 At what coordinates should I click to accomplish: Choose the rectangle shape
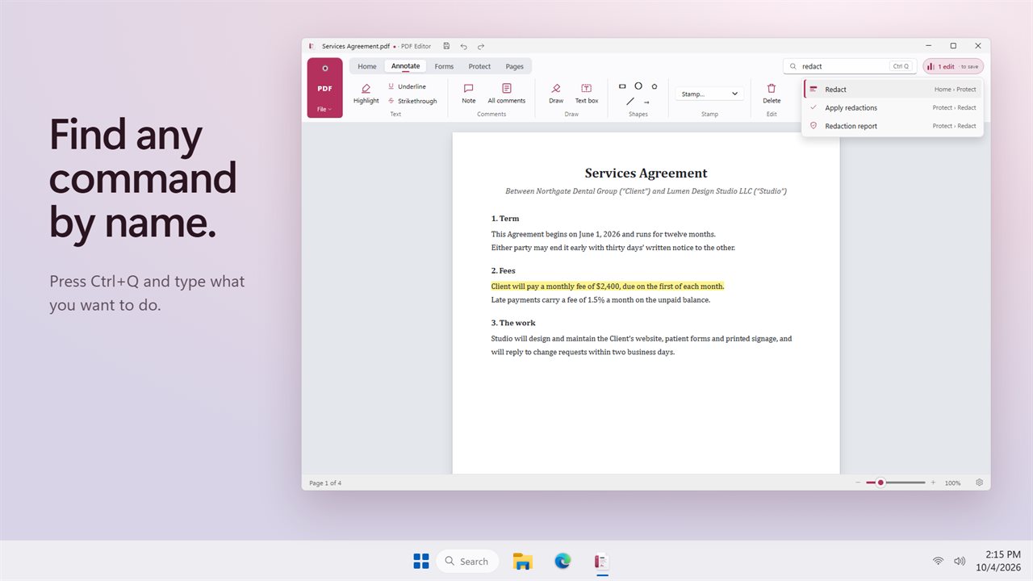(622, 86)
